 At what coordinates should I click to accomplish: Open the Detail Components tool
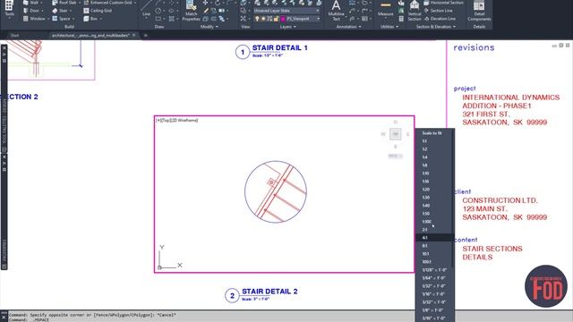pos(479,11)
